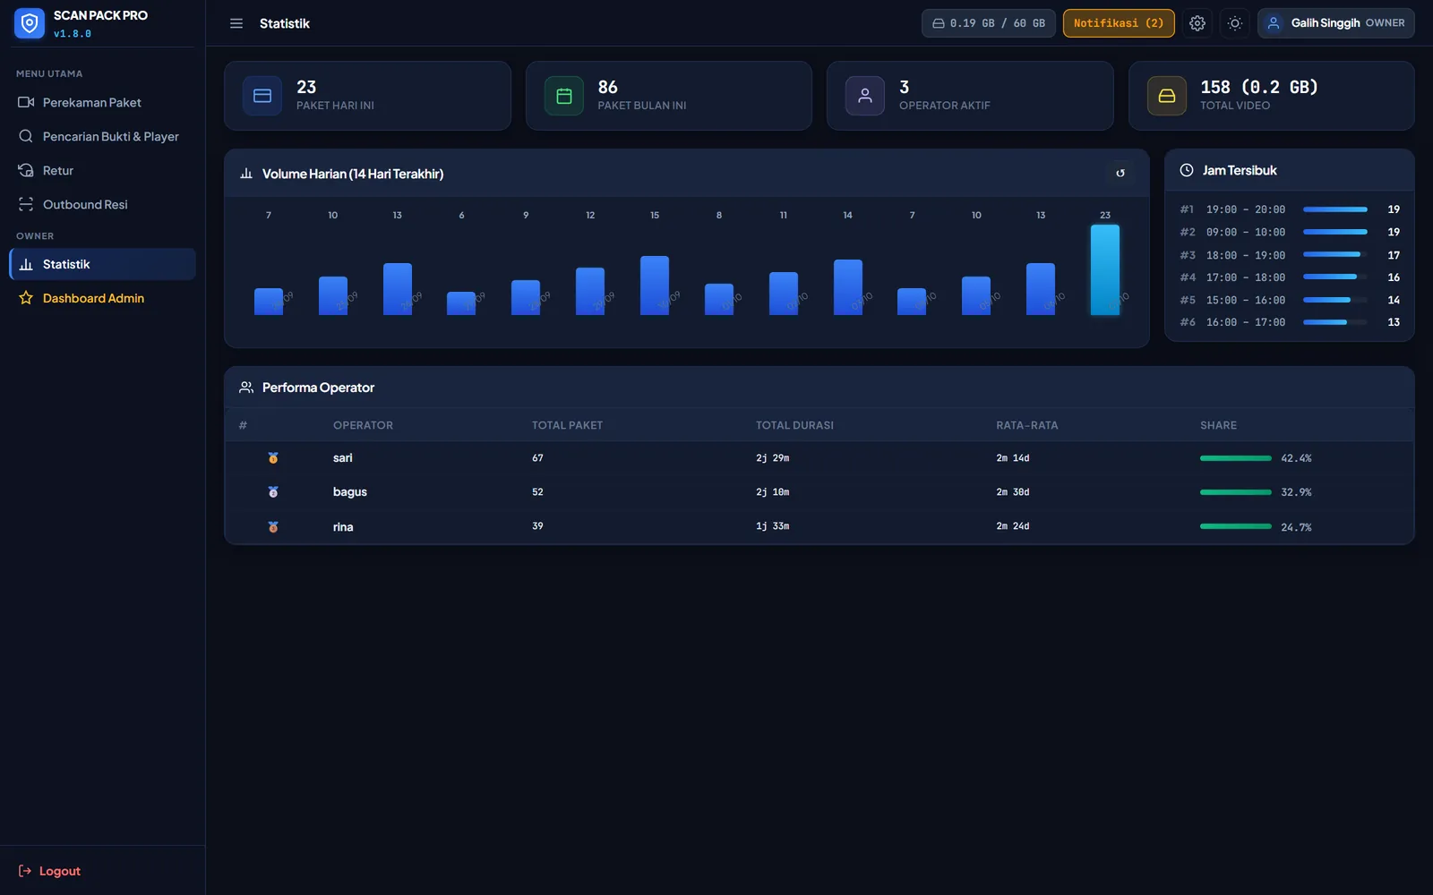The image size is (1433, 895).
Task: Open Perekaman Paket from the sidebar
Action: coord(102,102)
